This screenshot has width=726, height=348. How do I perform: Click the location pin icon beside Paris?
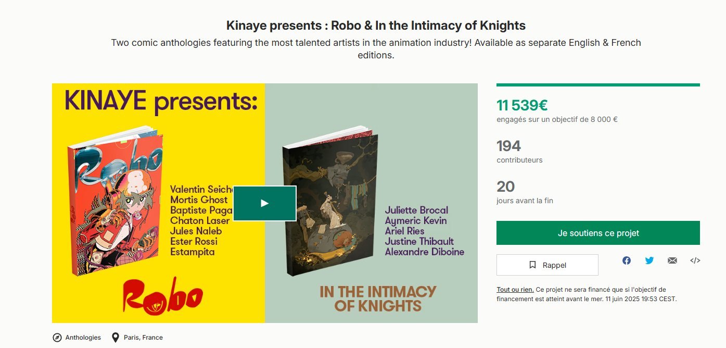point(116,338)
